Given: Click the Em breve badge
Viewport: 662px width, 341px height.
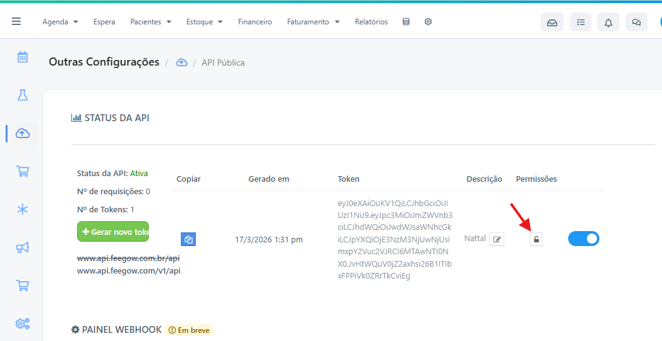Looking at the screenshot, I should 189,330.
